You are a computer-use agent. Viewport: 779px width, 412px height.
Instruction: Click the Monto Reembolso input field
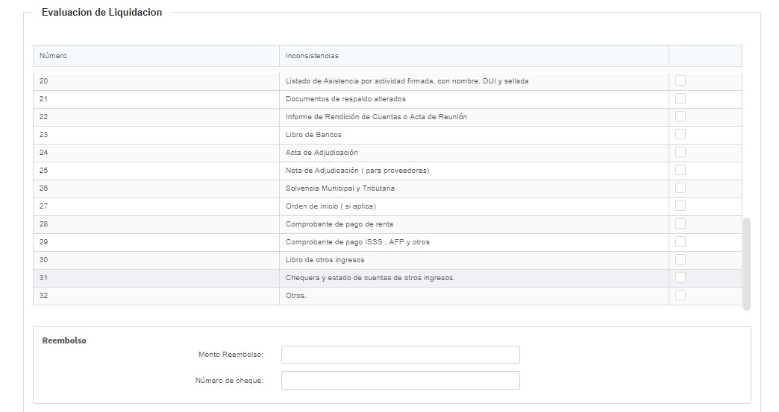(x=400, y=355)
